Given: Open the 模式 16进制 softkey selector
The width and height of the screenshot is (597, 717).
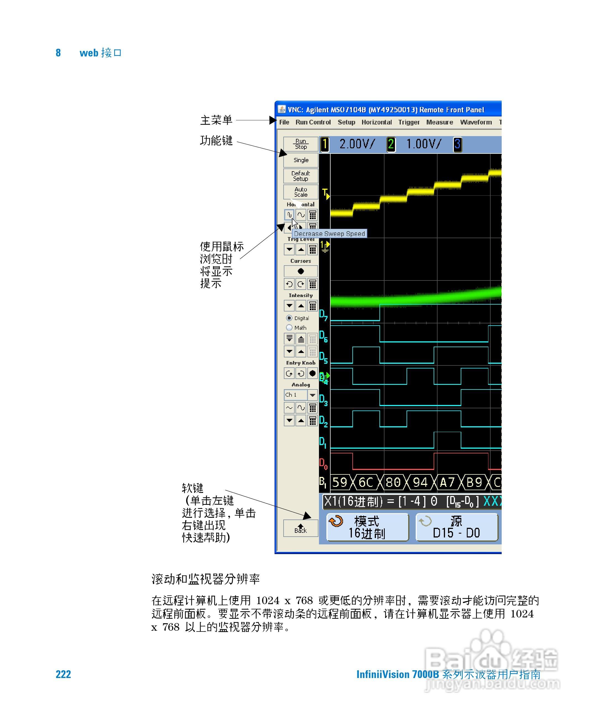Looking at the screenshot, I should tap(367, 527).
